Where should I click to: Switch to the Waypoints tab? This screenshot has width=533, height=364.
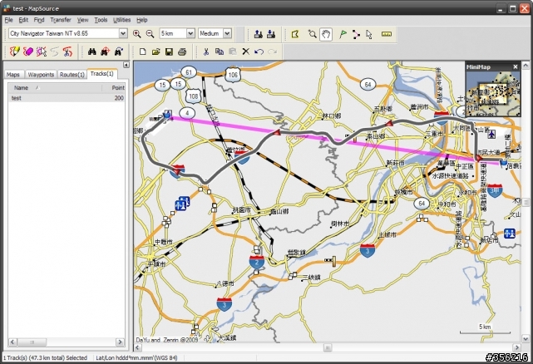41,75
